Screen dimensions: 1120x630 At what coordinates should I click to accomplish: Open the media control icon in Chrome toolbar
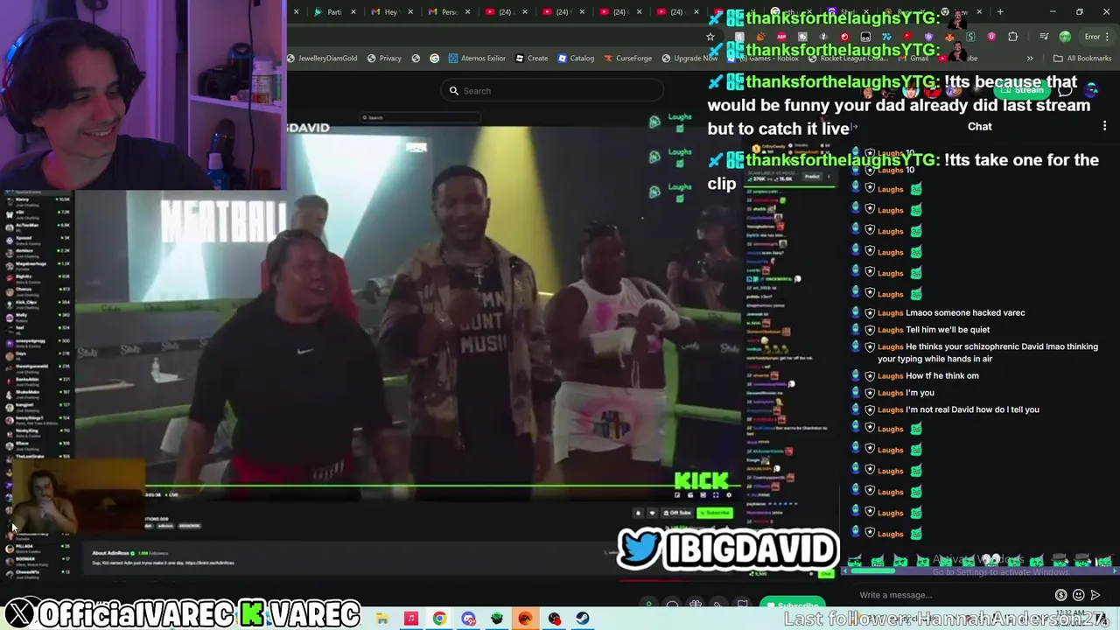pos(1044,37)
